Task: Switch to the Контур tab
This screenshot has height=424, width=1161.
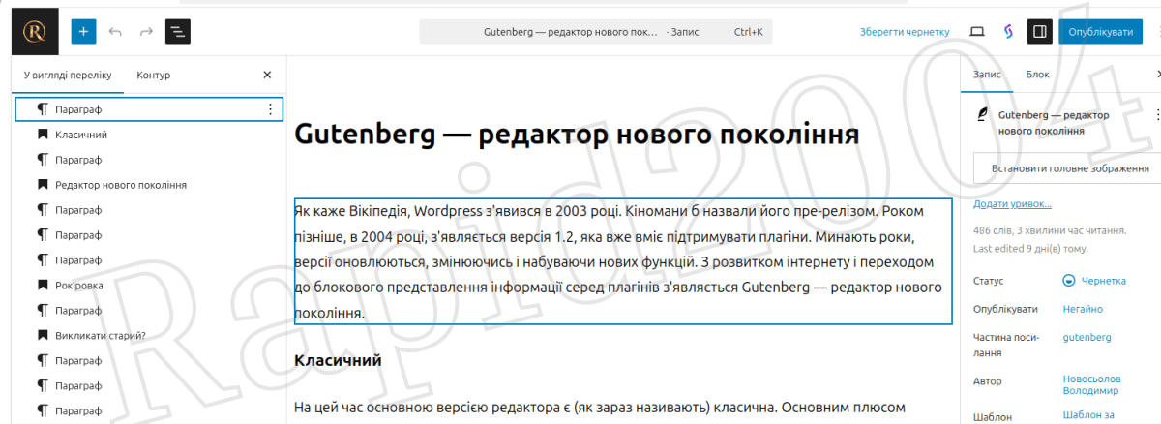Action: [x=154, y=75]
